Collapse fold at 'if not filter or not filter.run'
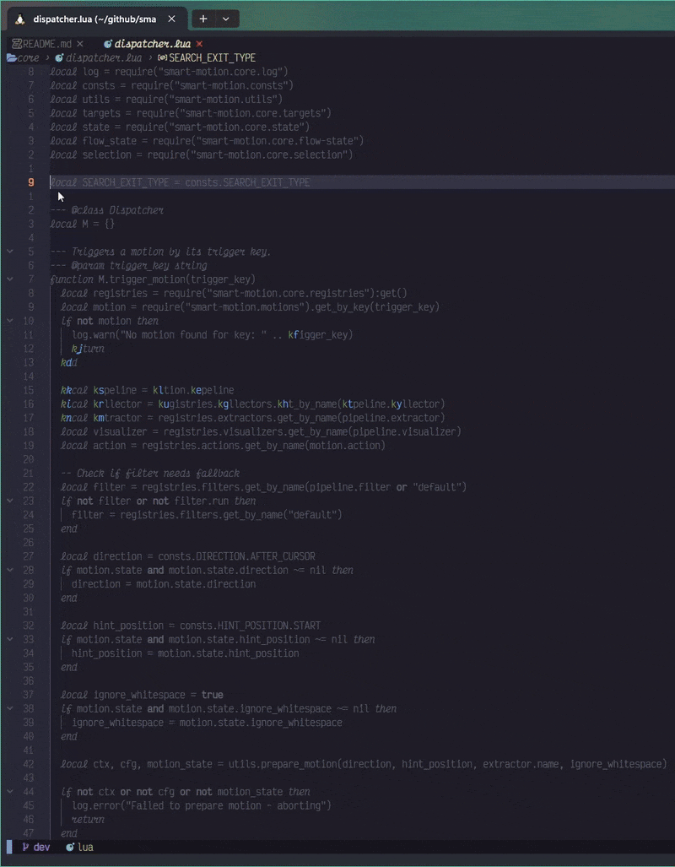The width and height of the screenshot is (675, 867). tap(10, 501)
